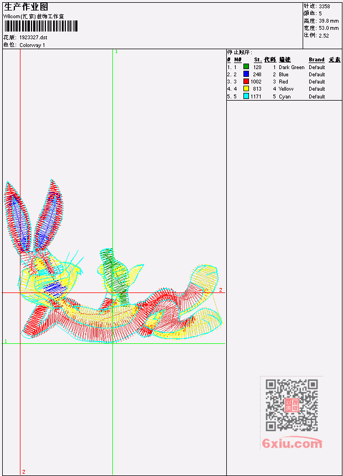Pick the Red thread color swatch
The width and height of the screenshot is (343, 476).
246,81
